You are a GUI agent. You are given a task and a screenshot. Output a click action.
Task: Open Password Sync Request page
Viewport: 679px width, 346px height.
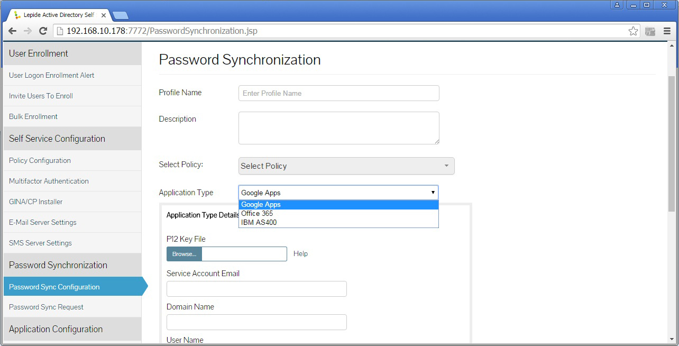pyautogui.click(x=46, y=307)
